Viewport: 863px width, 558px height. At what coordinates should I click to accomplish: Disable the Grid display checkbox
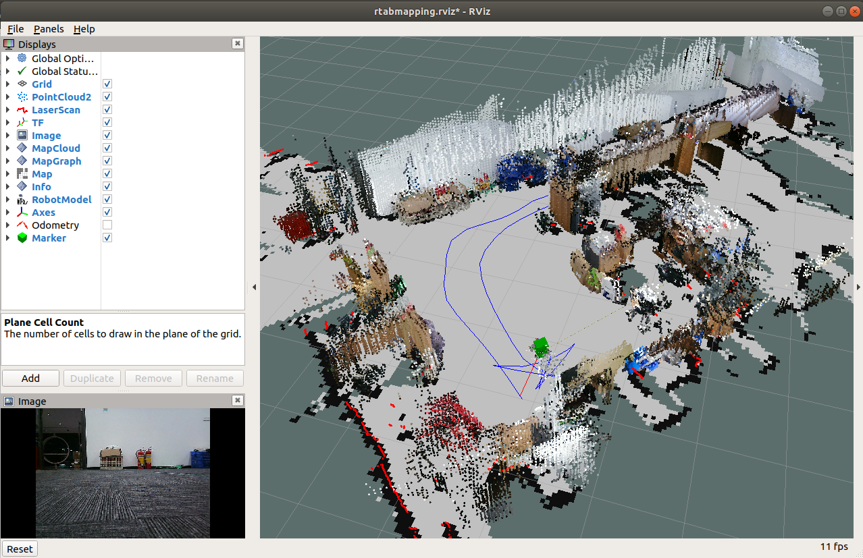107,84
